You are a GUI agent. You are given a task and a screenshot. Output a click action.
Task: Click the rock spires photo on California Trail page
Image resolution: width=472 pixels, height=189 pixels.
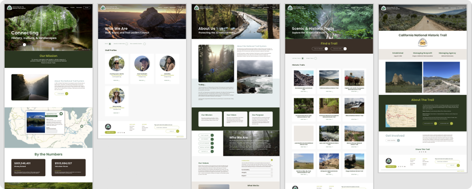coord(404,77)
